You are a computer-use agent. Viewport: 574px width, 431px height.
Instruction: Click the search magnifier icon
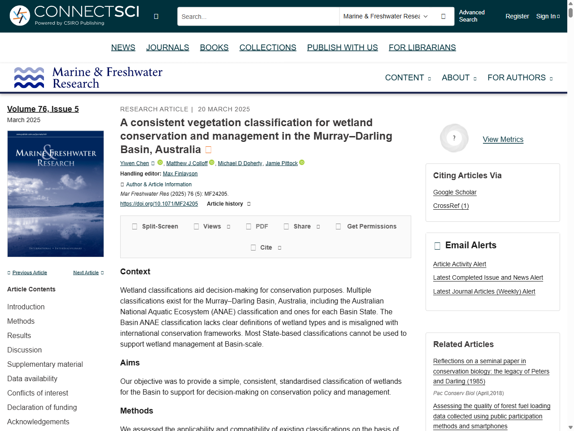tap(443, 17)
